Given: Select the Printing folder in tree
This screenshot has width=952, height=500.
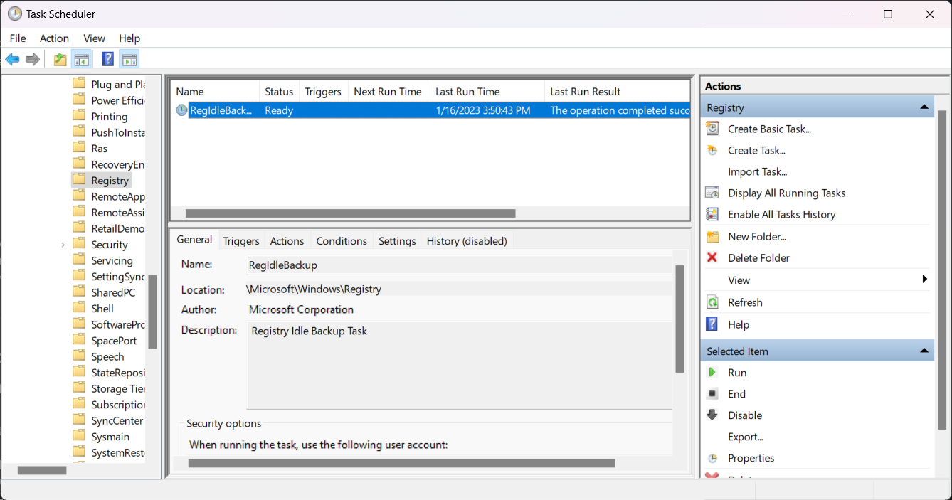Looking at the screenshot, I should (110, 117).
